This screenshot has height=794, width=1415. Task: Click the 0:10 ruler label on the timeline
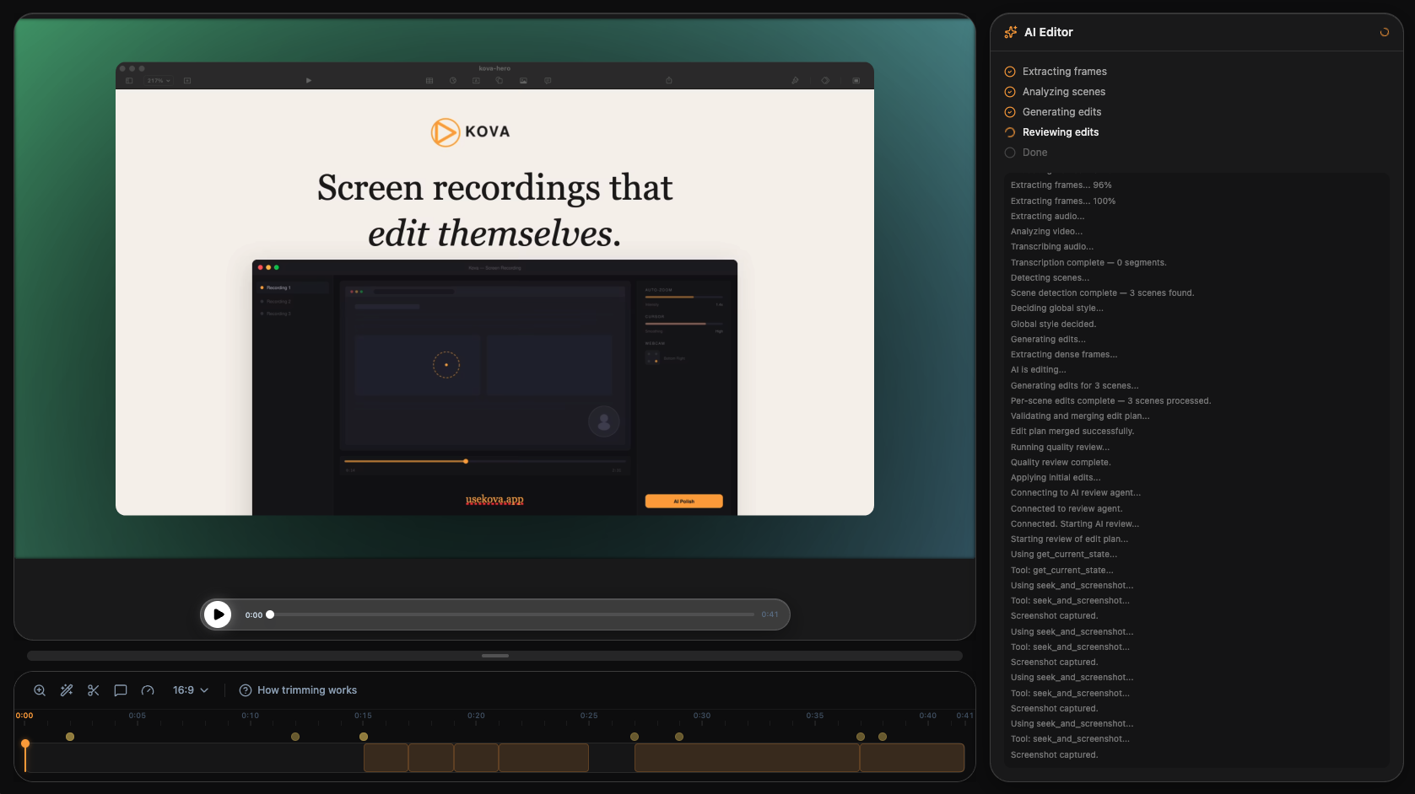[x=251, y=716]
